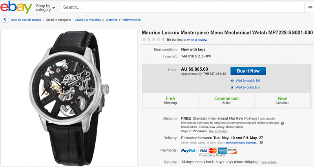Click the help icon beside cleared payment
The width and height of the screenshot is (314, 167).
[261, 143]
